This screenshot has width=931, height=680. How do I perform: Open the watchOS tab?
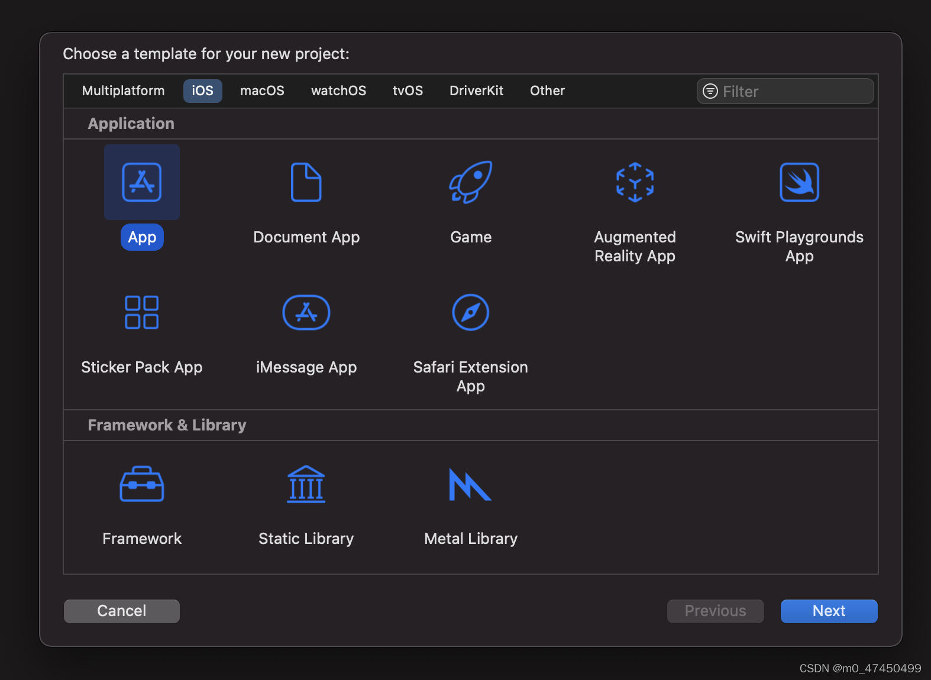339,91
